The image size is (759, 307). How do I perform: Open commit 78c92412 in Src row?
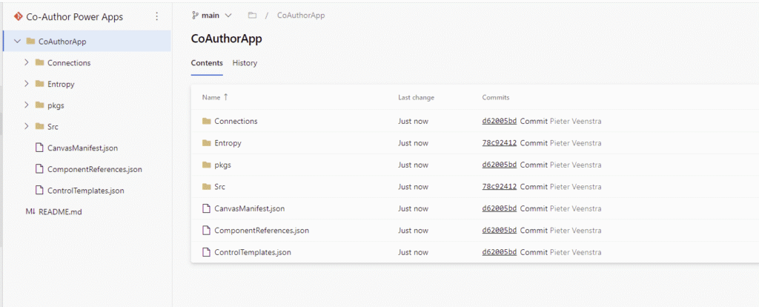click(500, 186)
